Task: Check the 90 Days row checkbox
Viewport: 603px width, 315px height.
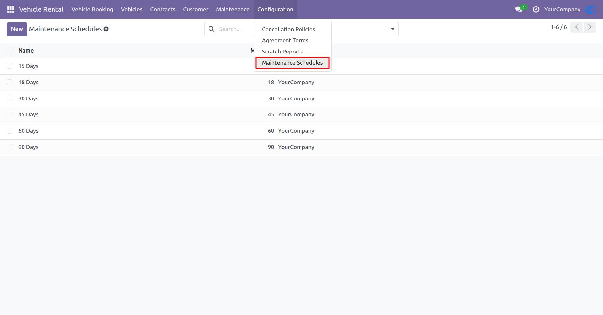Action: 9,147
